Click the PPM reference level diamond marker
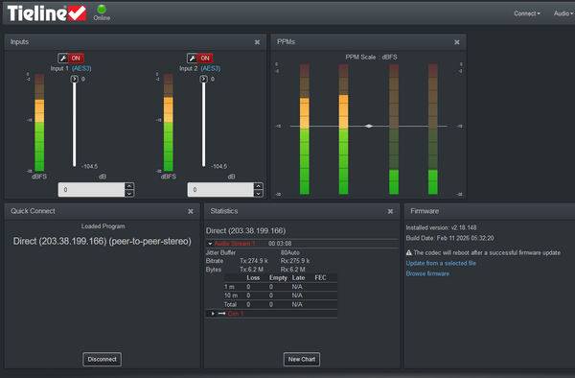This screenshot has height=378, width=575. tap(369, 127)
